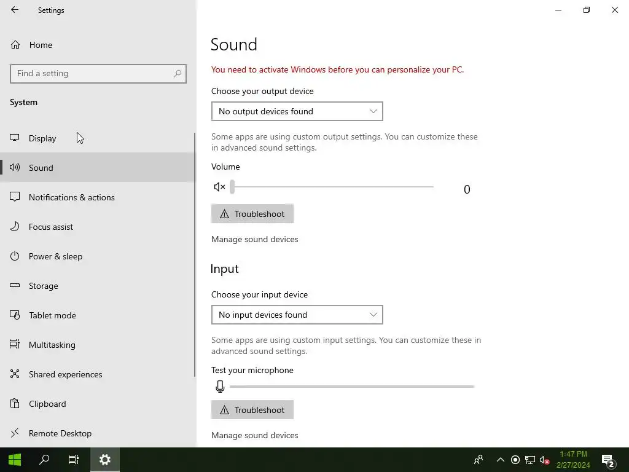Expand the input device dropdown

point(297,315)
